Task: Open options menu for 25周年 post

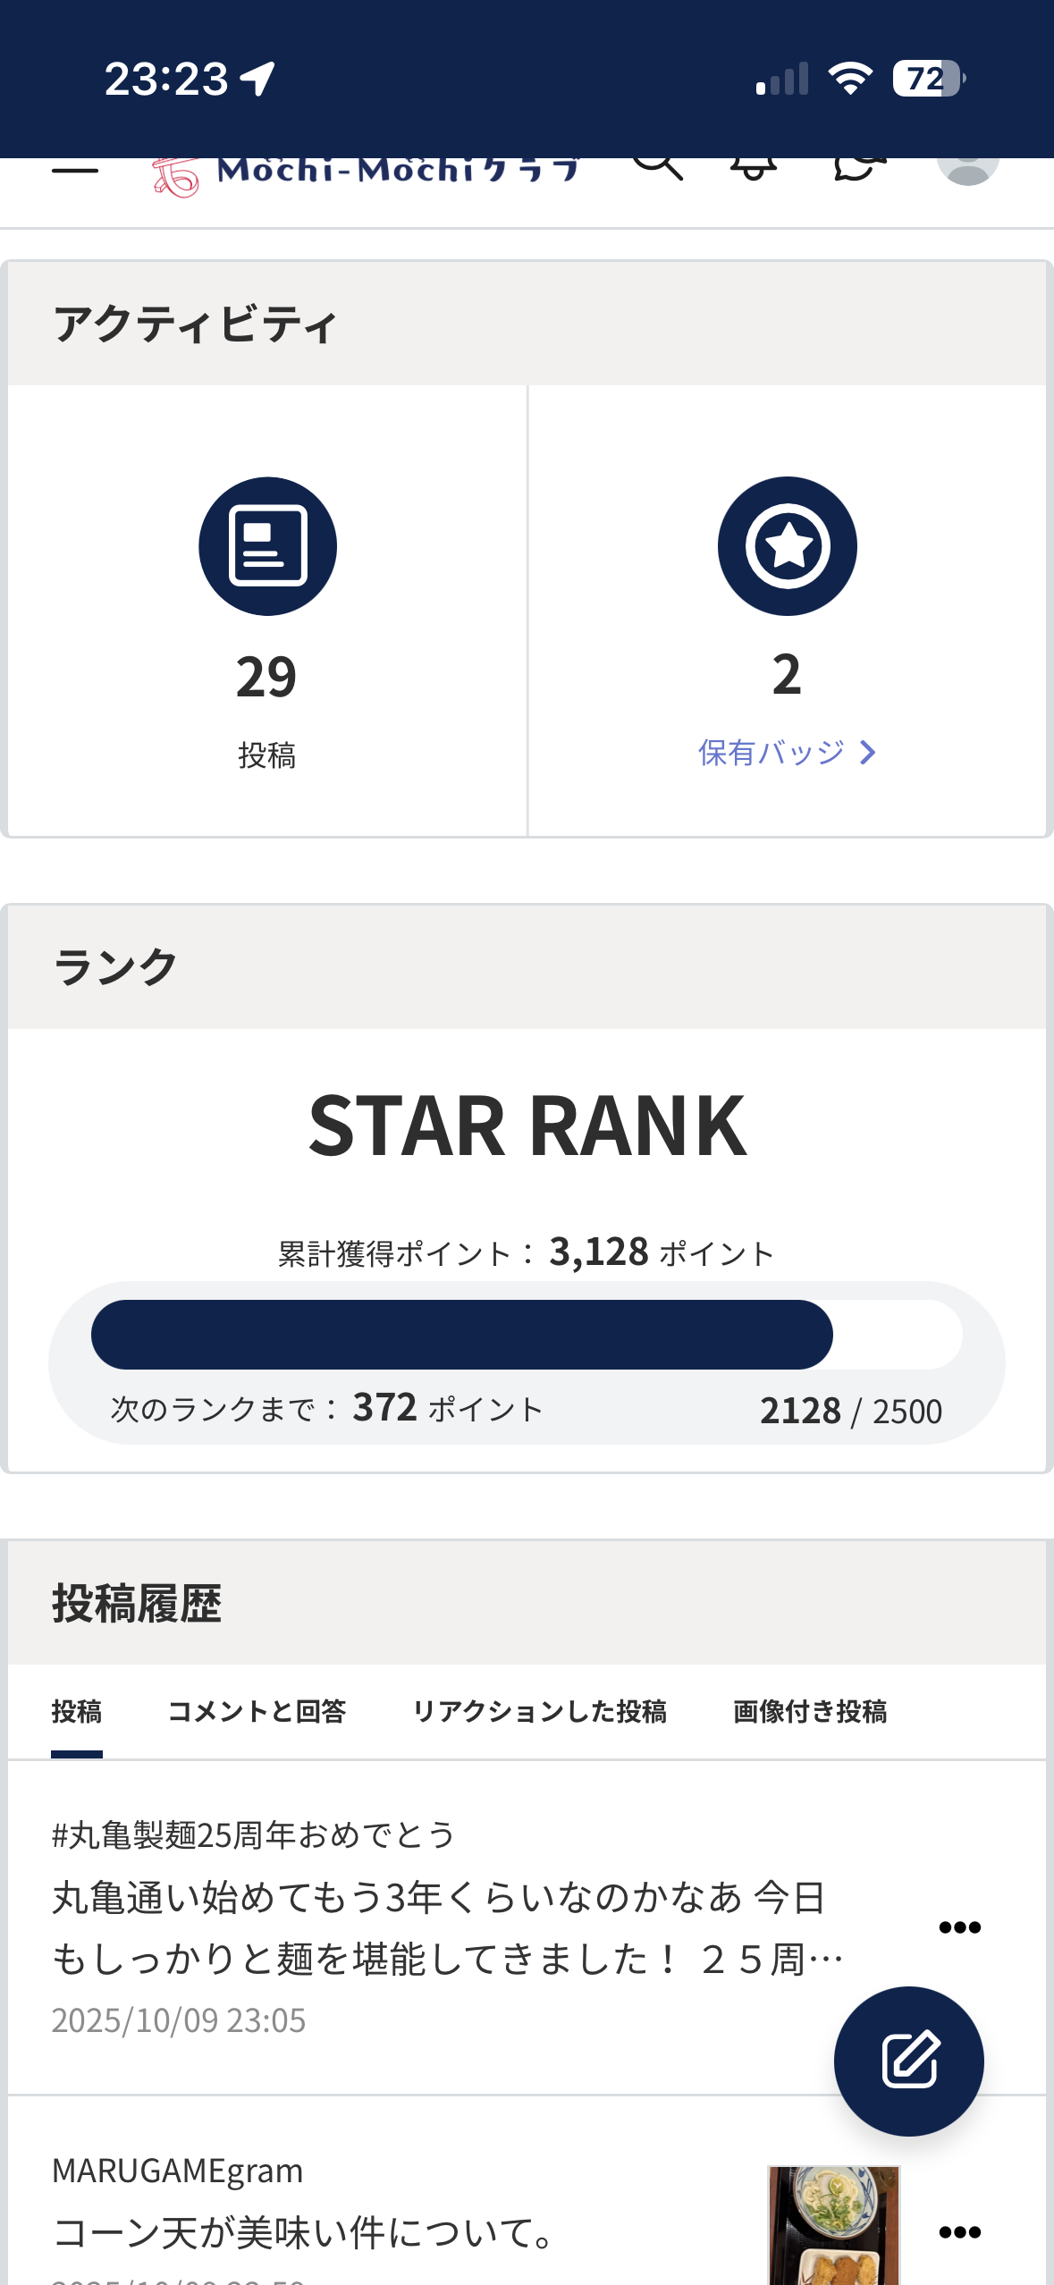Action: click(x=960, y=1927)
